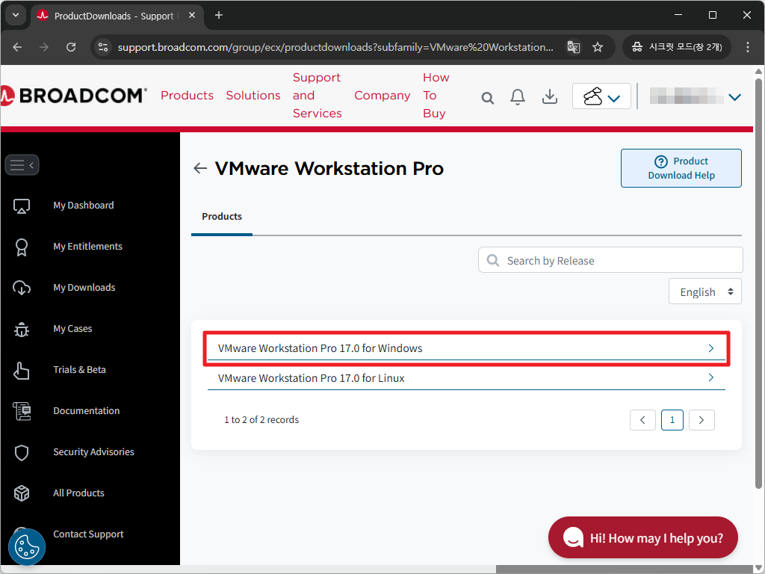The width and height of the screenshot is (765, 574).
Task: Click the horizontal page scrollbar
Action: point(625,569)
